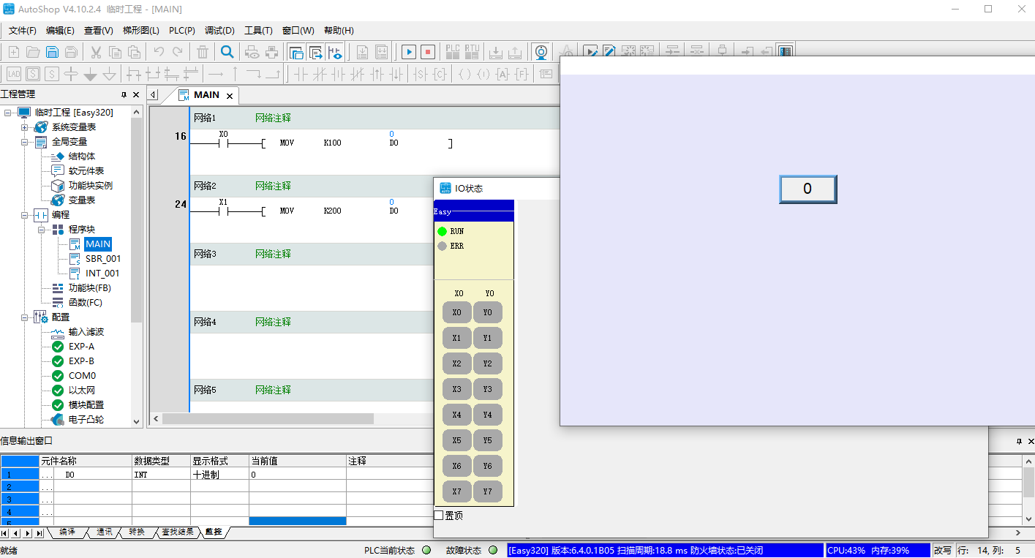Click the webcam-style icon in toolbar
Viewport: 1035px width, 558px height.
point(541,52)
